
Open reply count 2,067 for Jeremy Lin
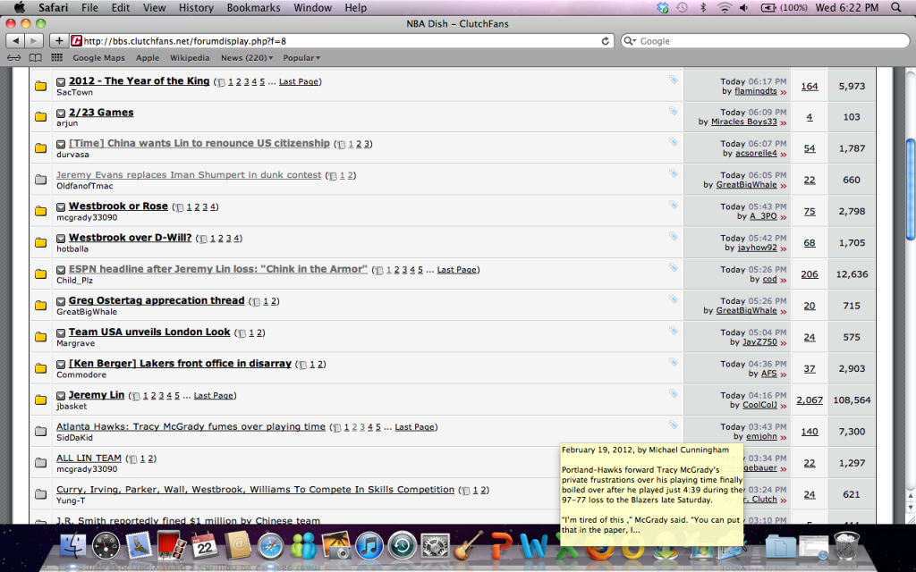point(809,400)
